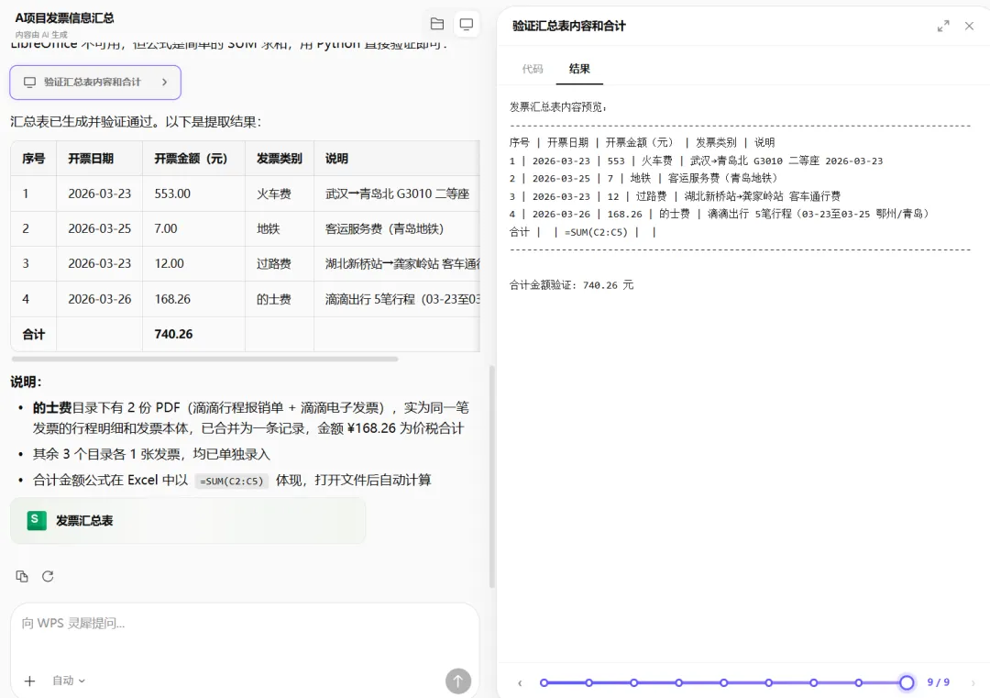This screenshot has width=990, height=698.
Task: Go to previous step with left arrow
Action: [x=520, y=682]
